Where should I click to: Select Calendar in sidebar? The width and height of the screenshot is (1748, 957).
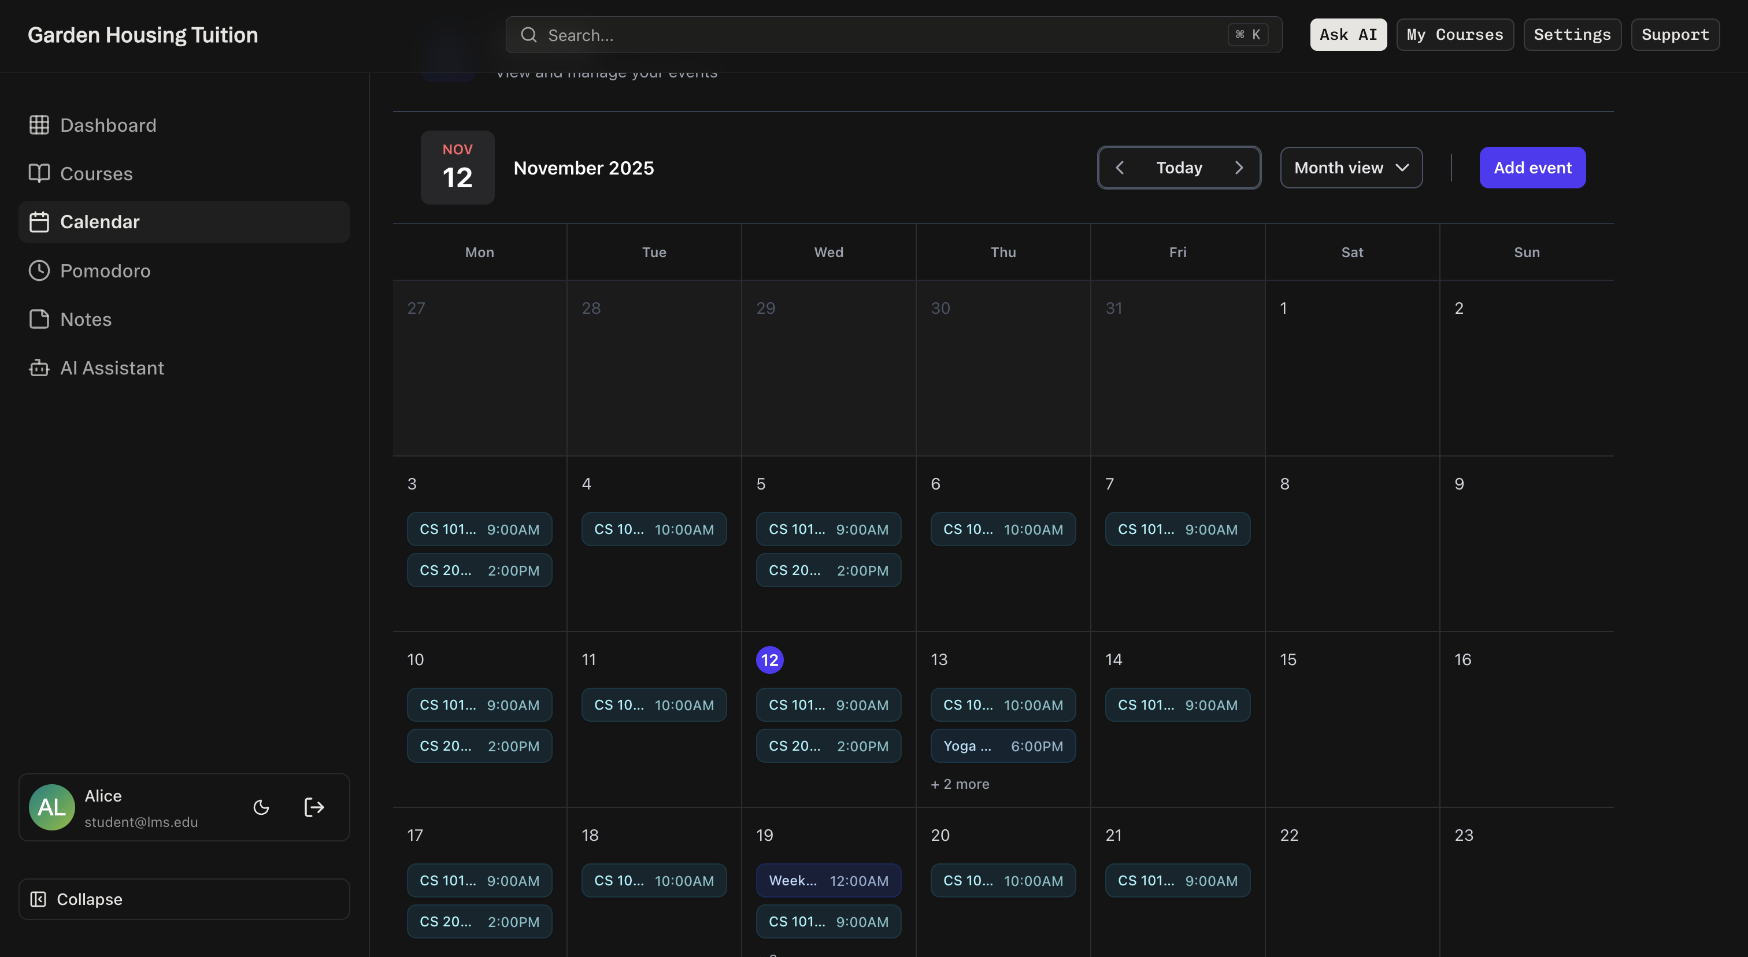point(184,222)
